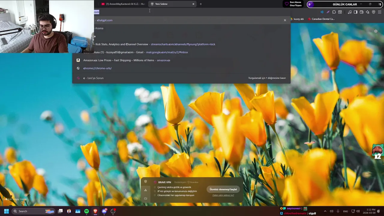Click the Leo AI sparkle icon in toolbar
The height and width of the screenshot is (216, 384).
pyautogui.click(x=367, y=12)
